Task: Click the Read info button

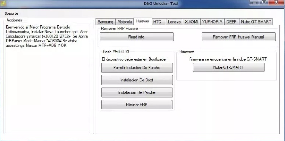Action: coord(136,37)
